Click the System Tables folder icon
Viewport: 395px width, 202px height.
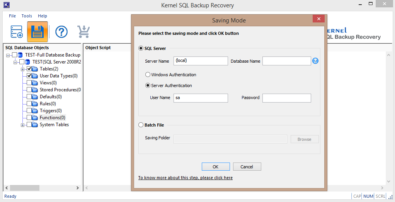[35, 125]
